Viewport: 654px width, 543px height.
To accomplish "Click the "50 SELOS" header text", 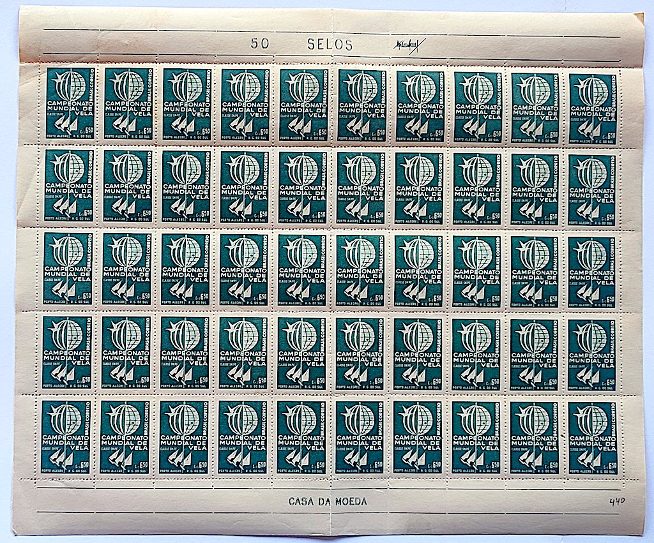I will (301, 45).
